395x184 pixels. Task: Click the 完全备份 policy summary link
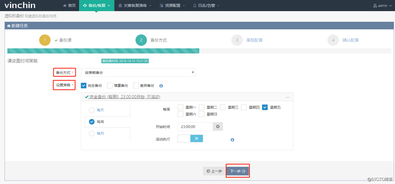pos(125,97)
